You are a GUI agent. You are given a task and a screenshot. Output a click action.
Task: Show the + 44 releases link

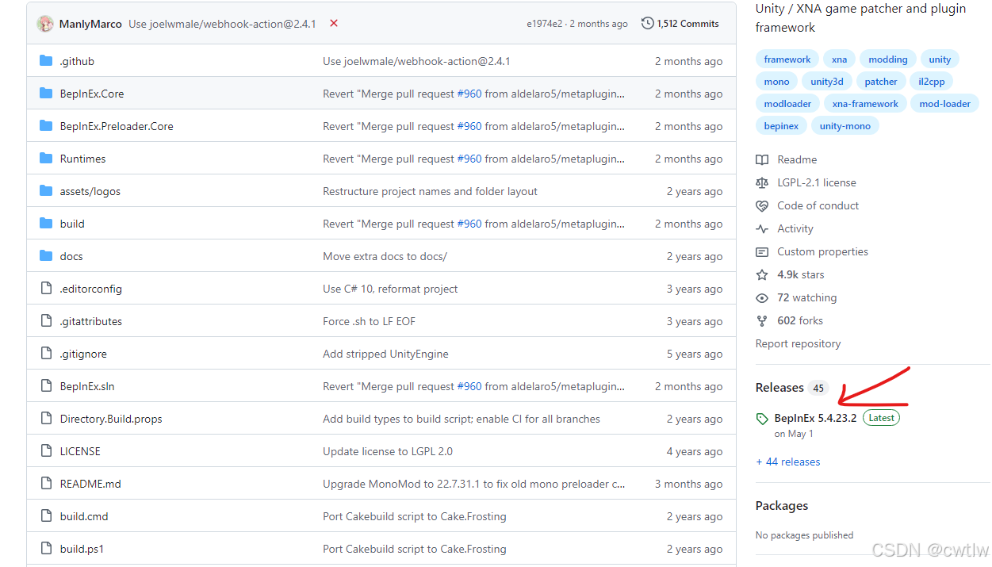coord(788,462)
